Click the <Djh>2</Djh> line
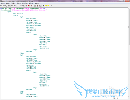The width and height of the screenshot is (130, 100). pos(31,57)
